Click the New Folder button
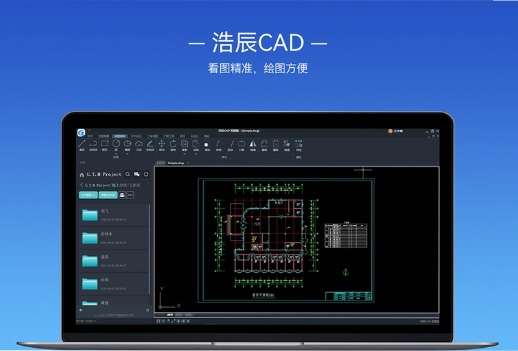 108,195
